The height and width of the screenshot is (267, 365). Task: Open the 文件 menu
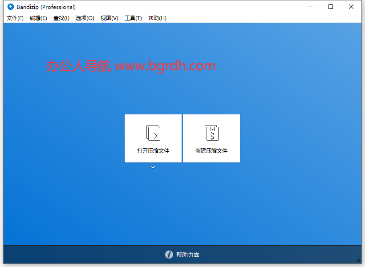click(15, 18)
